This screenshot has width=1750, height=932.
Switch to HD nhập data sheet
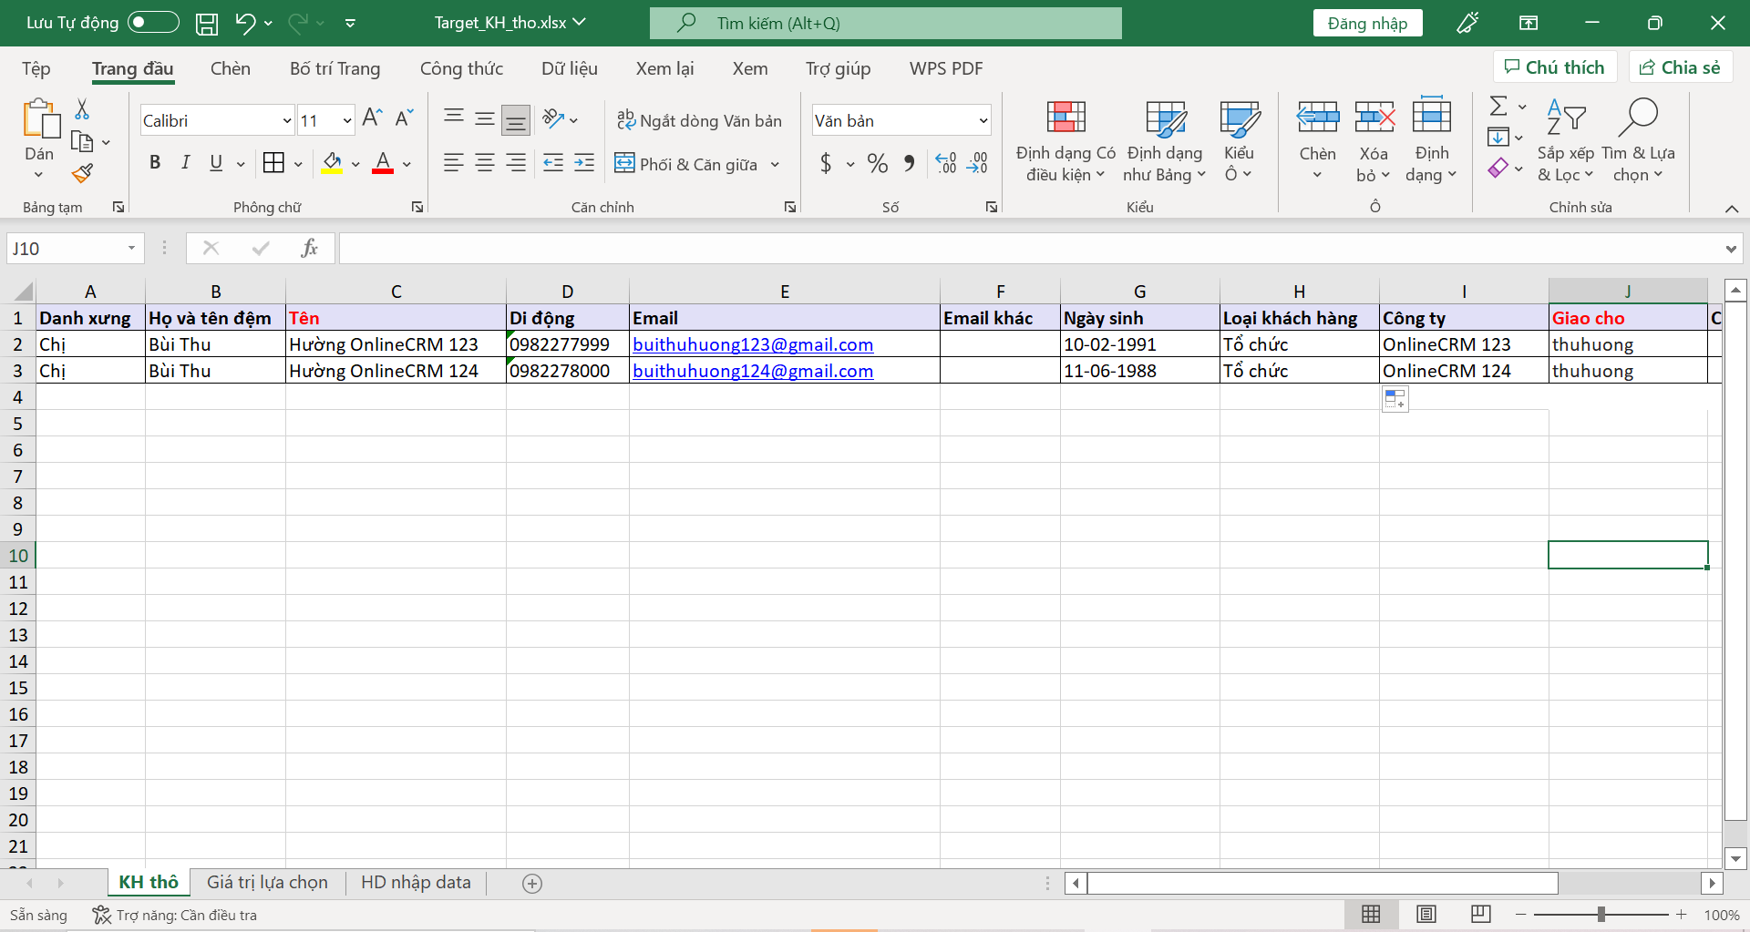(x=416, y=882)
